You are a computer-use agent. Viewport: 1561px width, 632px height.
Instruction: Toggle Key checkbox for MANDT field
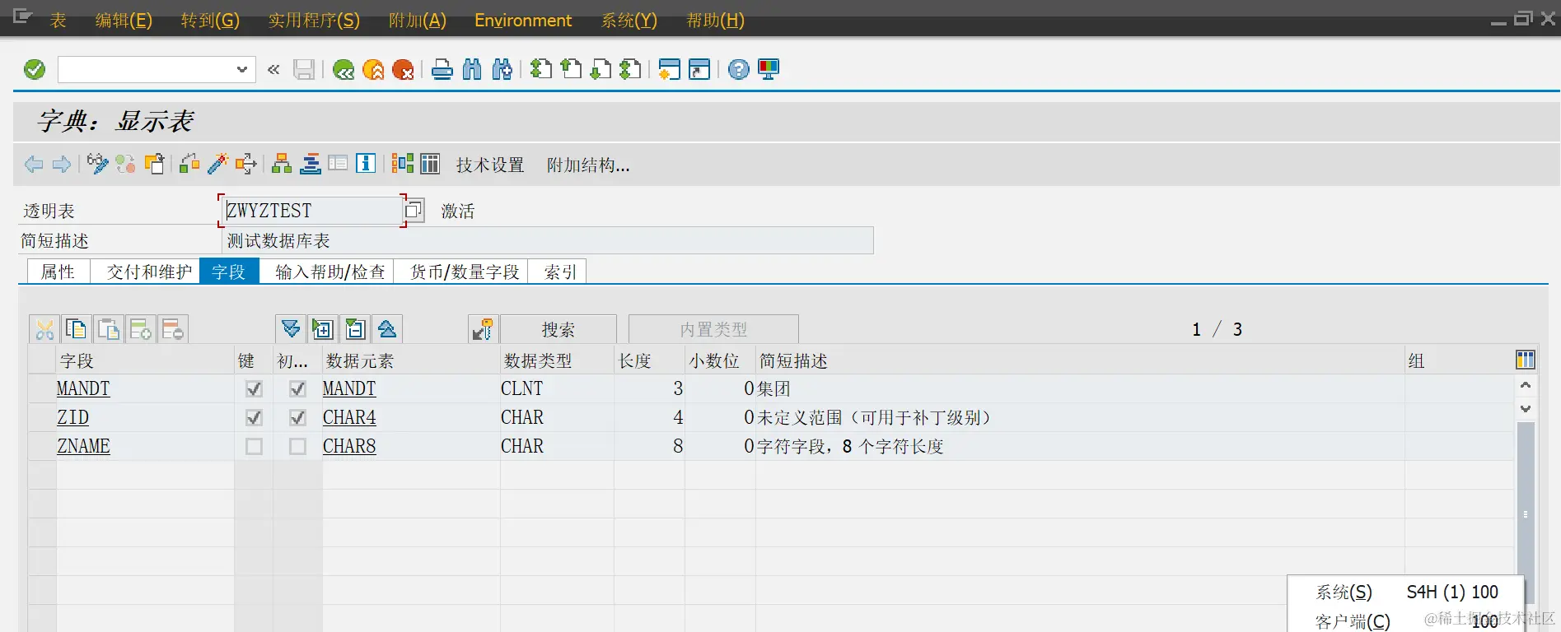pos(254,388)
